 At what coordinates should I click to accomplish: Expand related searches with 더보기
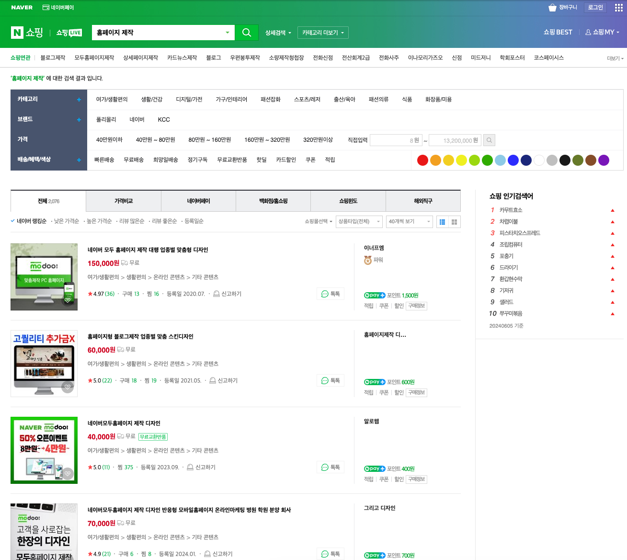click(x=615, y=58)
